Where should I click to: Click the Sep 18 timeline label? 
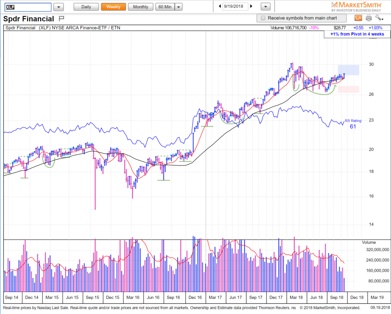coord(337,297)
